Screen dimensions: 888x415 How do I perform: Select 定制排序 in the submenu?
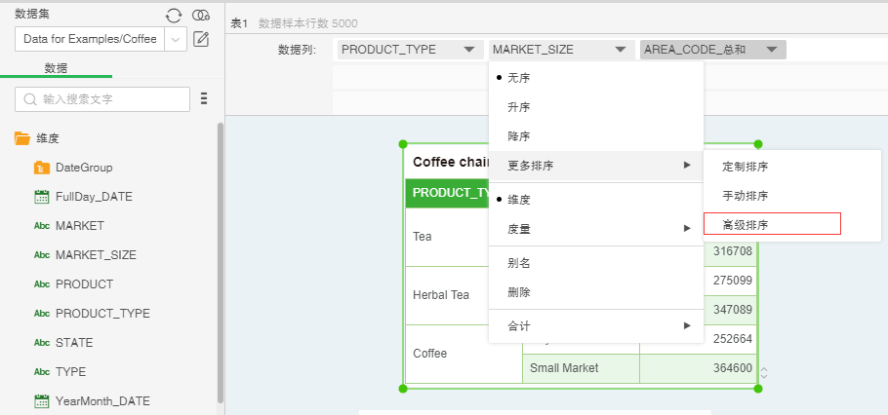[x=746, y=167]
